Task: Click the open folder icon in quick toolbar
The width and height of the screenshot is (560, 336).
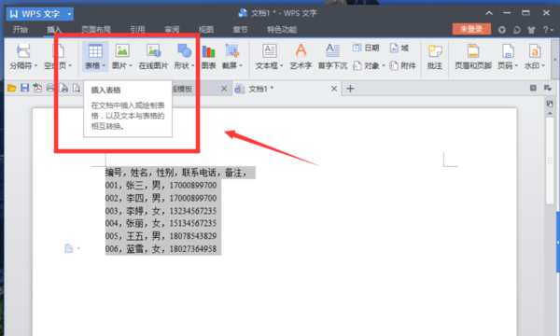Action: pos(12,88)
